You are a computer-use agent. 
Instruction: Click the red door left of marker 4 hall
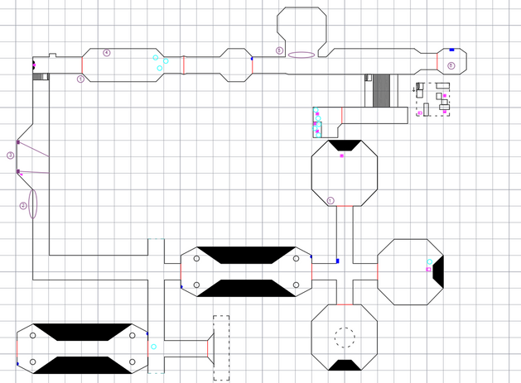[x=82, y=65]
